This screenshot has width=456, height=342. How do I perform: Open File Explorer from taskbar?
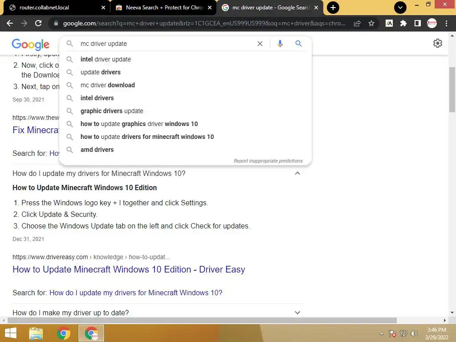36,333
